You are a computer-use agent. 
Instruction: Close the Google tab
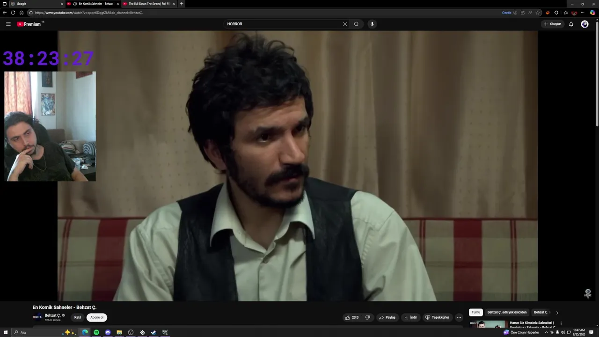click(x=62, y=4)
